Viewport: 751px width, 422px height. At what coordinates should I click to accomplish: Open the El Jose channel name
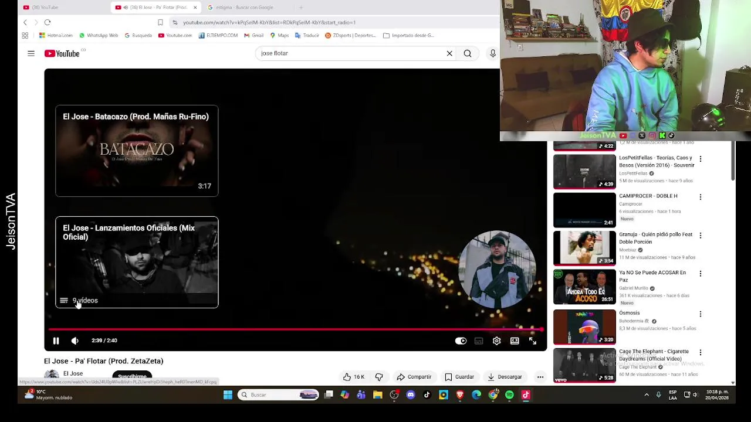(73, 373)
